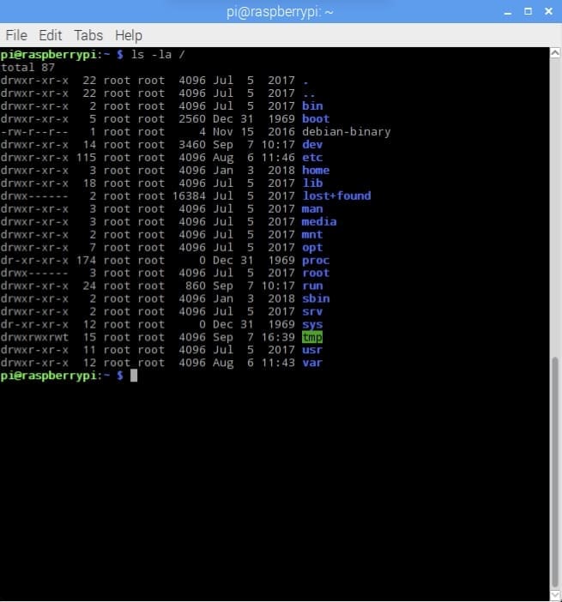Click the 'debian-binary' file name
The width and height of the screenshot is (562, 602).
(x=346, y=132)
